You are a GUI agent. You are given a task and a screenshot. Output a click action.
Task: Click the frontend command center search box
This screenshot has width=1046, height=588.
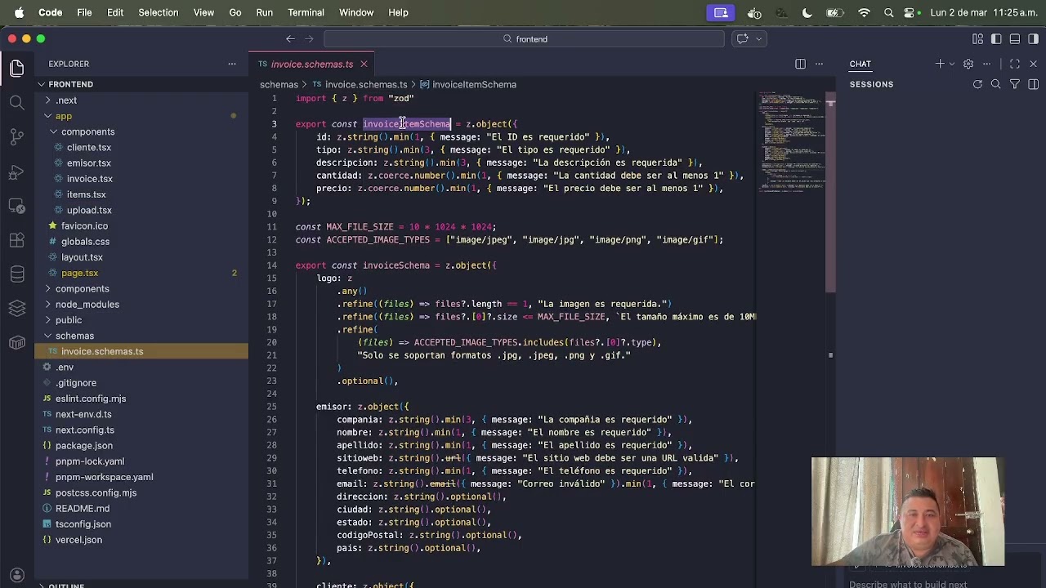tap(524, 38)
